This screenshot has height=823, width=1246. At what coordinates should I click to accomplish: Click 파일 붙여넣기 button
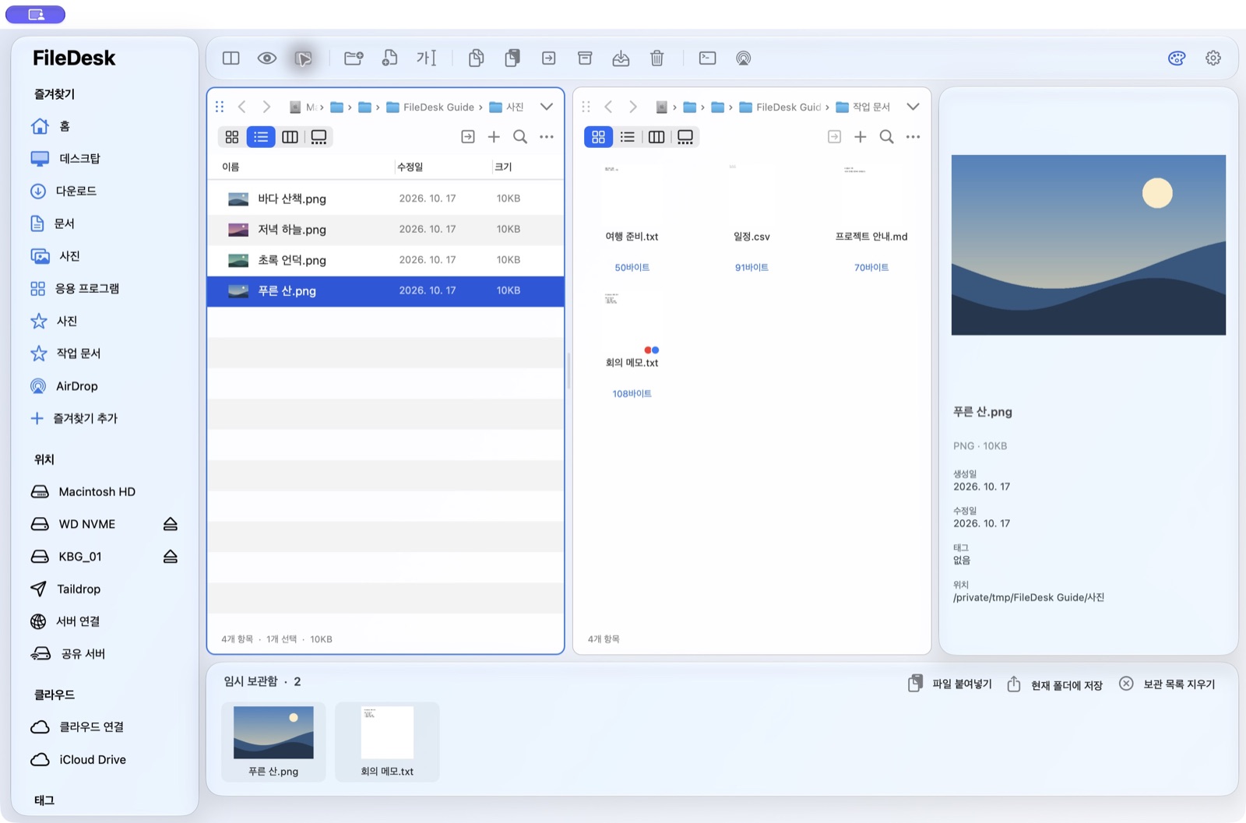950,684
